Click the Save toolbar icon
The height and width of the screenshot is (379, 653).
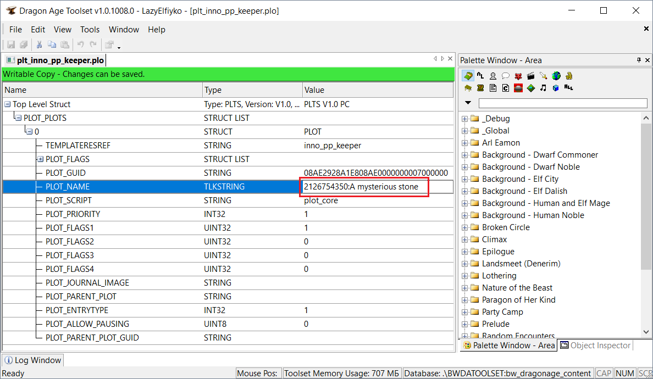click(11, 44)
